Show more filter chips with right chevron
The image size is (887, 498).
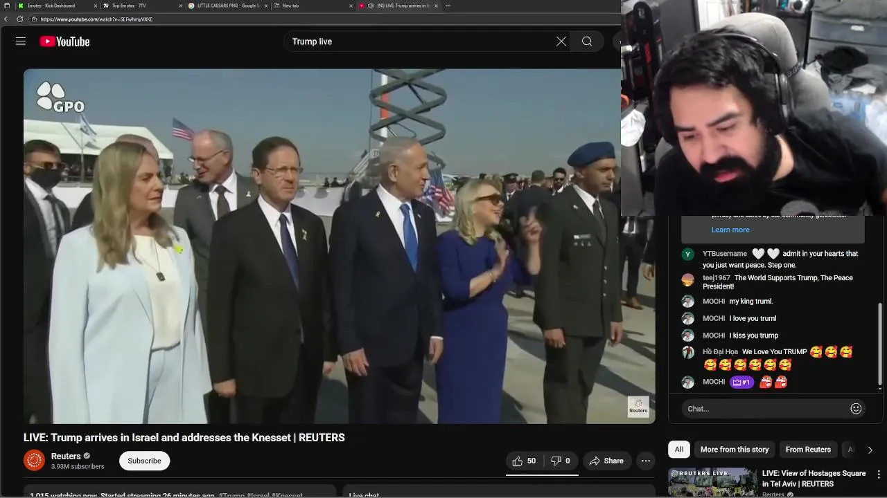870,450
